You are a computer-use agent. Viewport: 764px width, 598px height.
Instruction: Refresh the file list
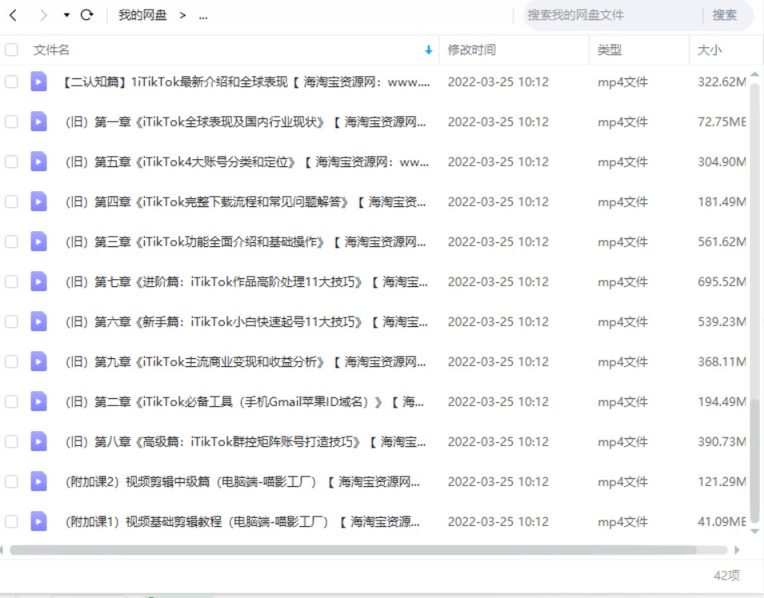click(x=86, y=15)
